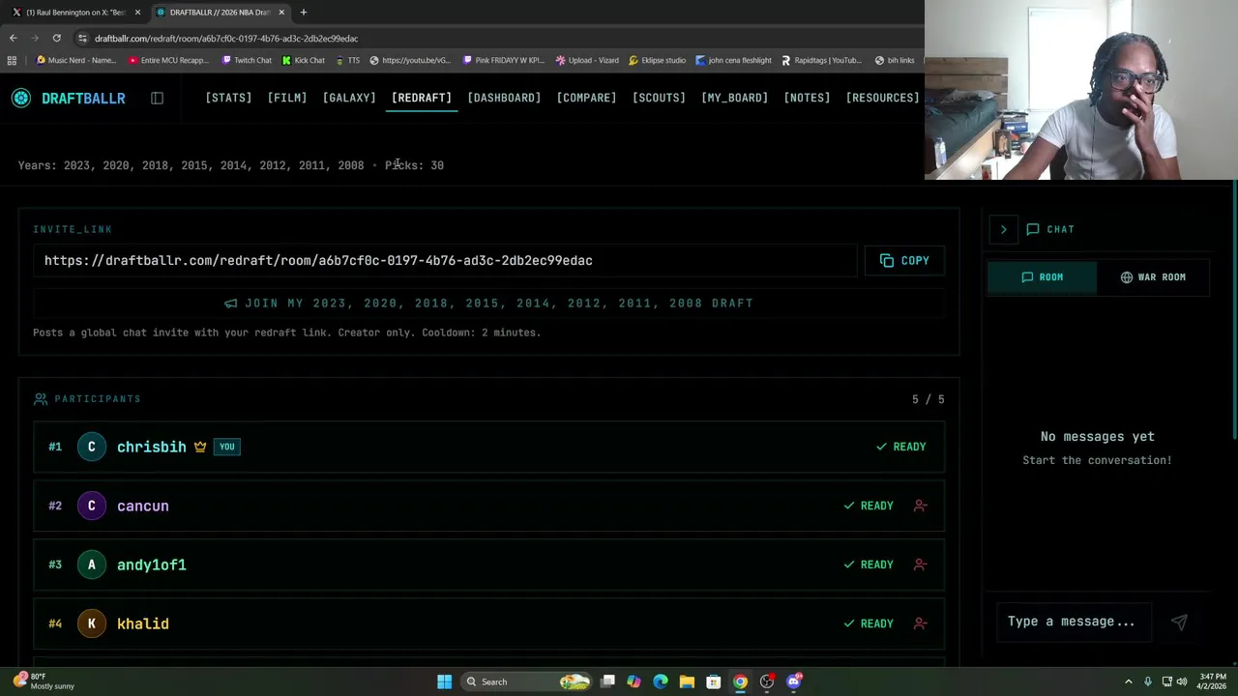This screenshot has width=1238, height=696.
Task: Toggle chrisbih READY status
Action: click(x=900, y=447)
